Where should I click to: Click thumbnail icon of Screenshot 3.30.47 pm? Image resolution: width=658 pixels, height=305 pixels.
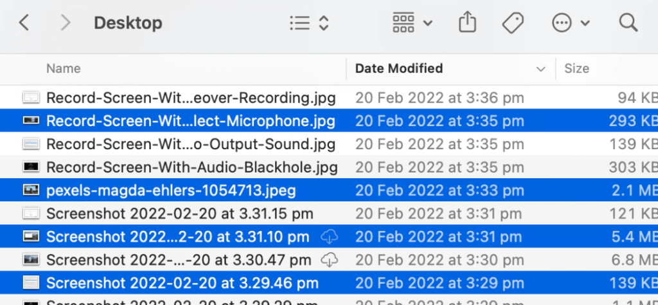tap(31, 259)
